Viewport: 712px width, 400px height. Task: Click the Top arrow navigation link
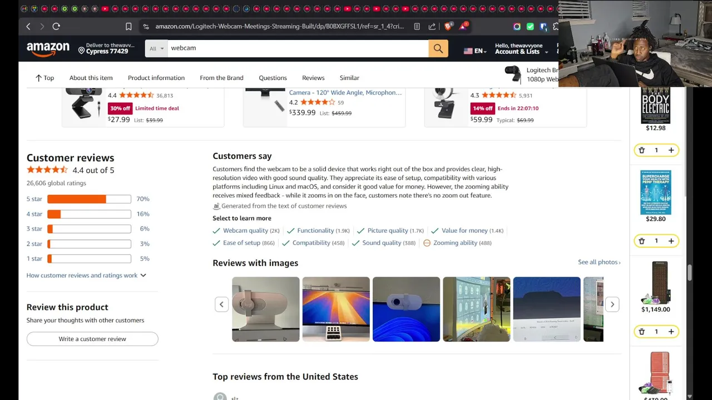coord(44,78)
